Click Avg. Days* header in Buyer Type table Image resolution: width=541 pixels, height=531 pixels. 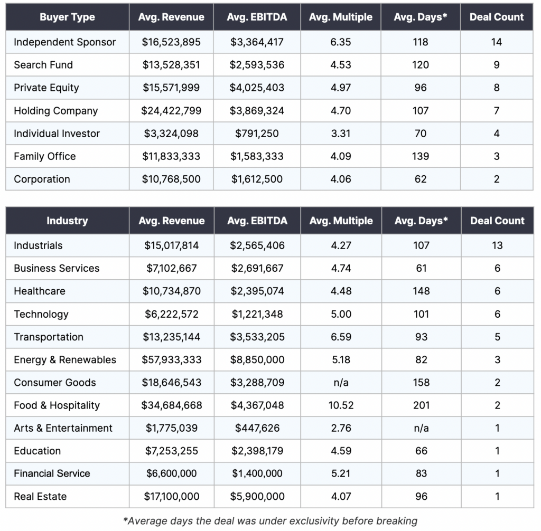(421, 17)
